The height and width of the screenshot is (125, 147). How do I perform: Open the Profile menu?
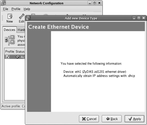[x=16, y=9]
